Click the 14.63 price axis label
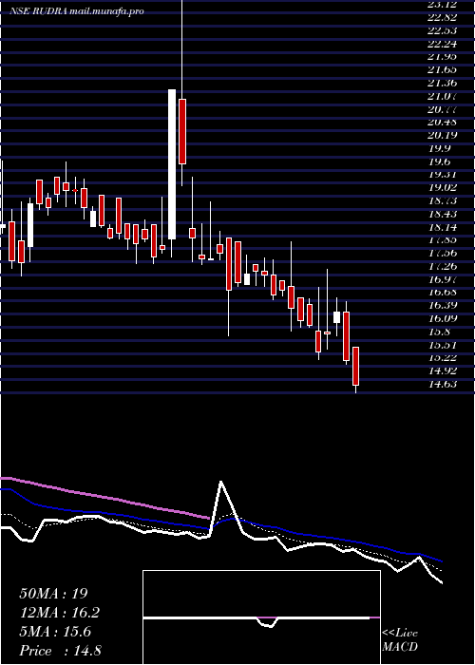 443,384
